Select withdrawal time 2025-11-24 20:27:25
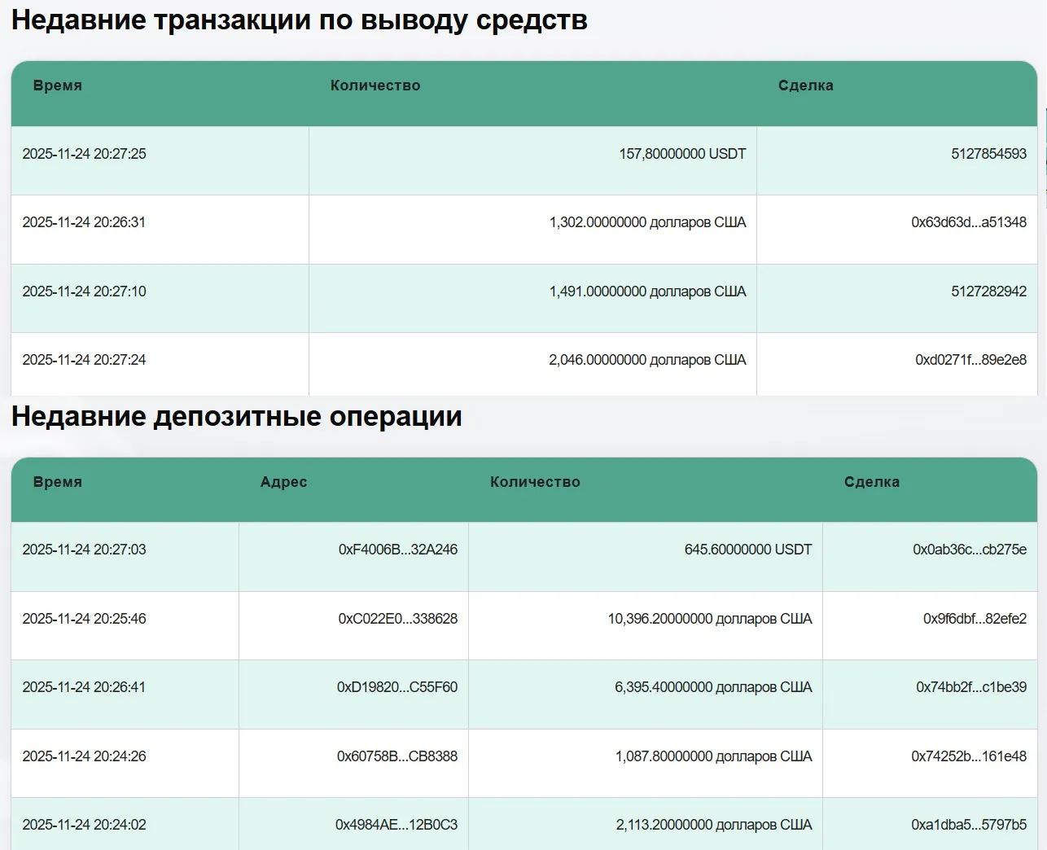Screen dimensions: 1047x850 [x=85, y=154]
